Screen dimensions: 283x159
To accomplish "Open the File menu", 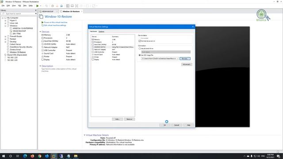I will [x=3, y=6].
